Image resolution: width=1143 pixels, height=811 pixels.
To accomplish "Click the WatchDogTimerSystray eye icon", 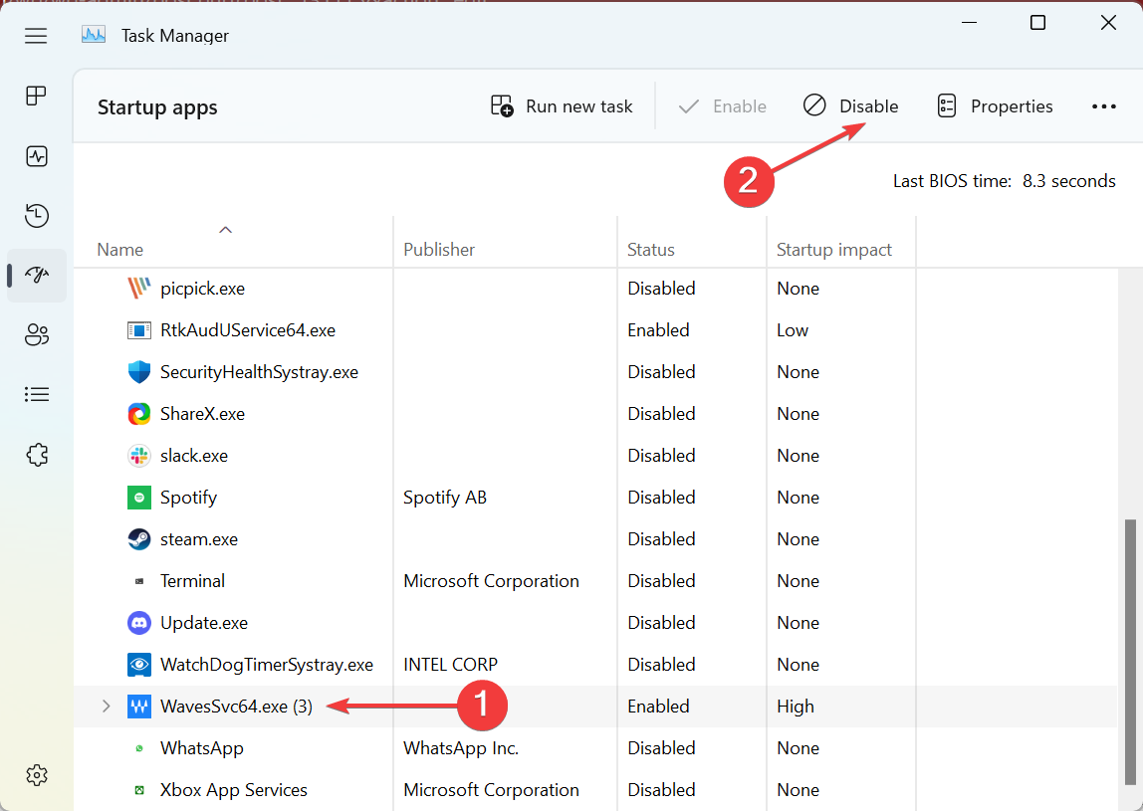I will pyautogui.click(x=139, y=665).
